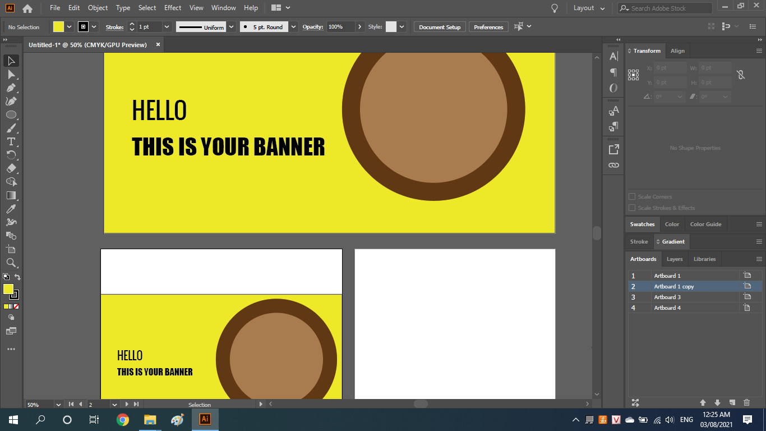Open the Paragraph panel icon
766x431 pixels.
pyautogui.click(x=613, y=72)
